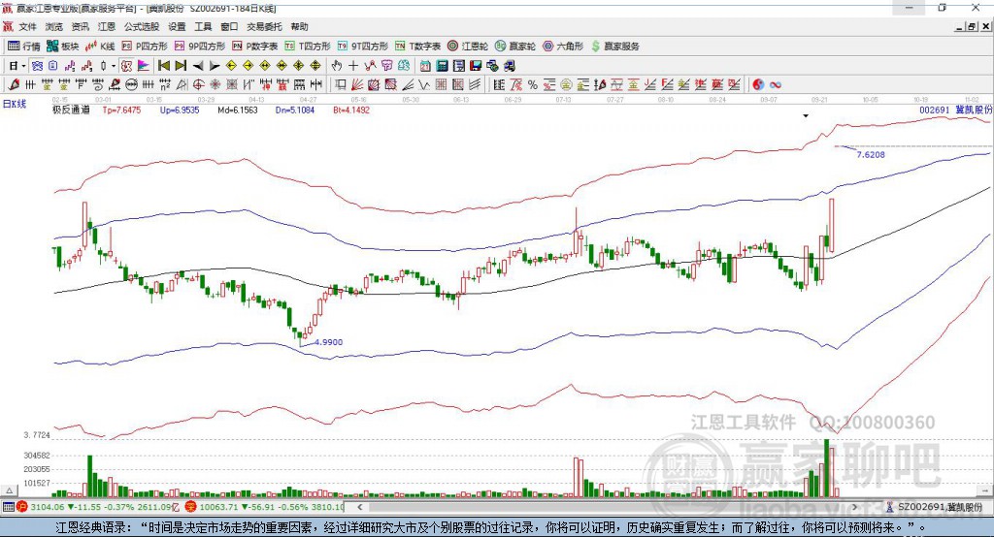The height and width of the screenshot is (537, 994).
Task: Switch to K线 chart view
Action: point(100,47)
